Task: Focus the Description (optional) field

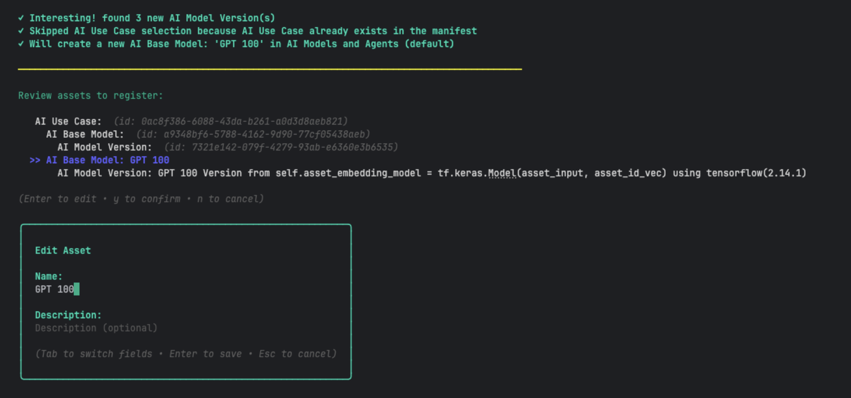Action: [x=96, y=328]
